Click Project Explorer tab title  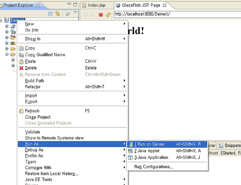18,5
